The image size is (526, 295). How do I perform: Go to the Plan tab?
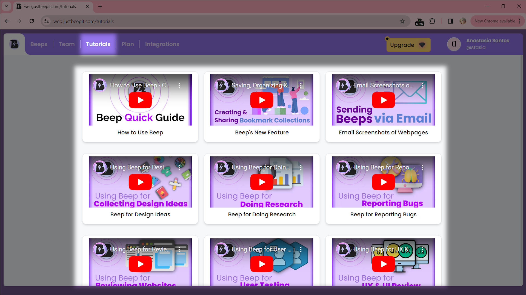[128, 44]
